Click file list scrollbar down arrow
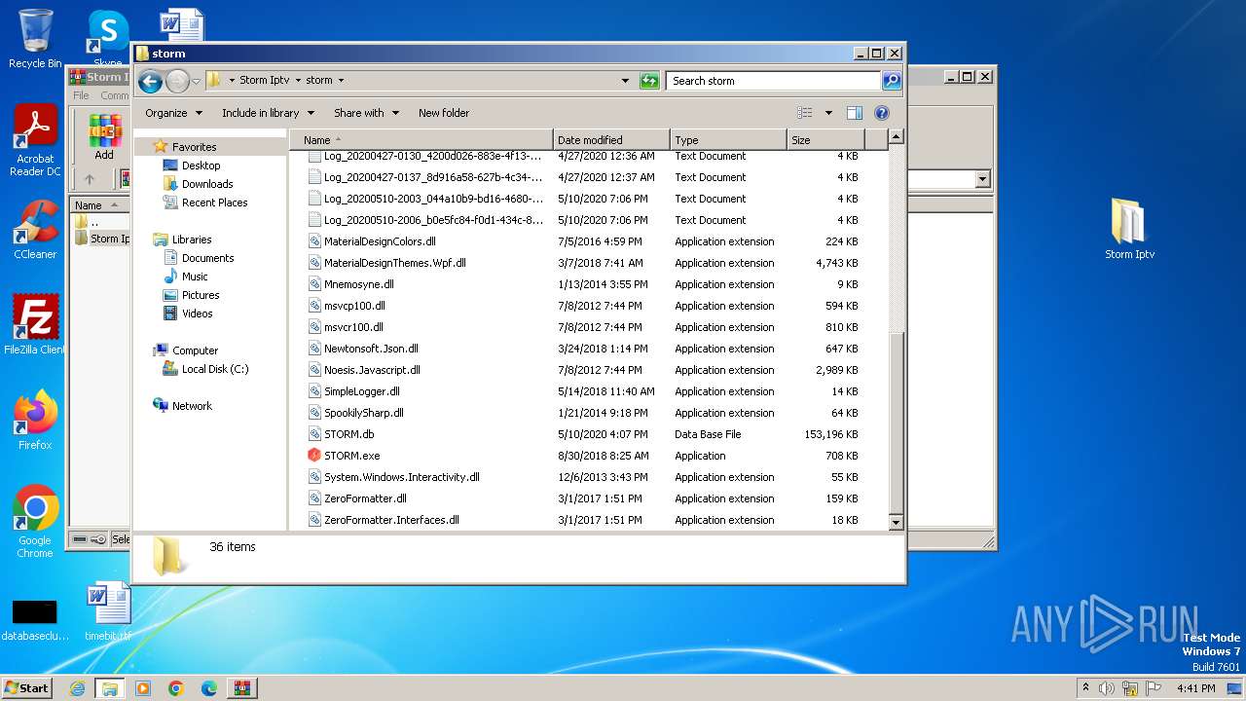This screenshot has height=701, width=1246. pyautogui.click(x=897, y=523)
